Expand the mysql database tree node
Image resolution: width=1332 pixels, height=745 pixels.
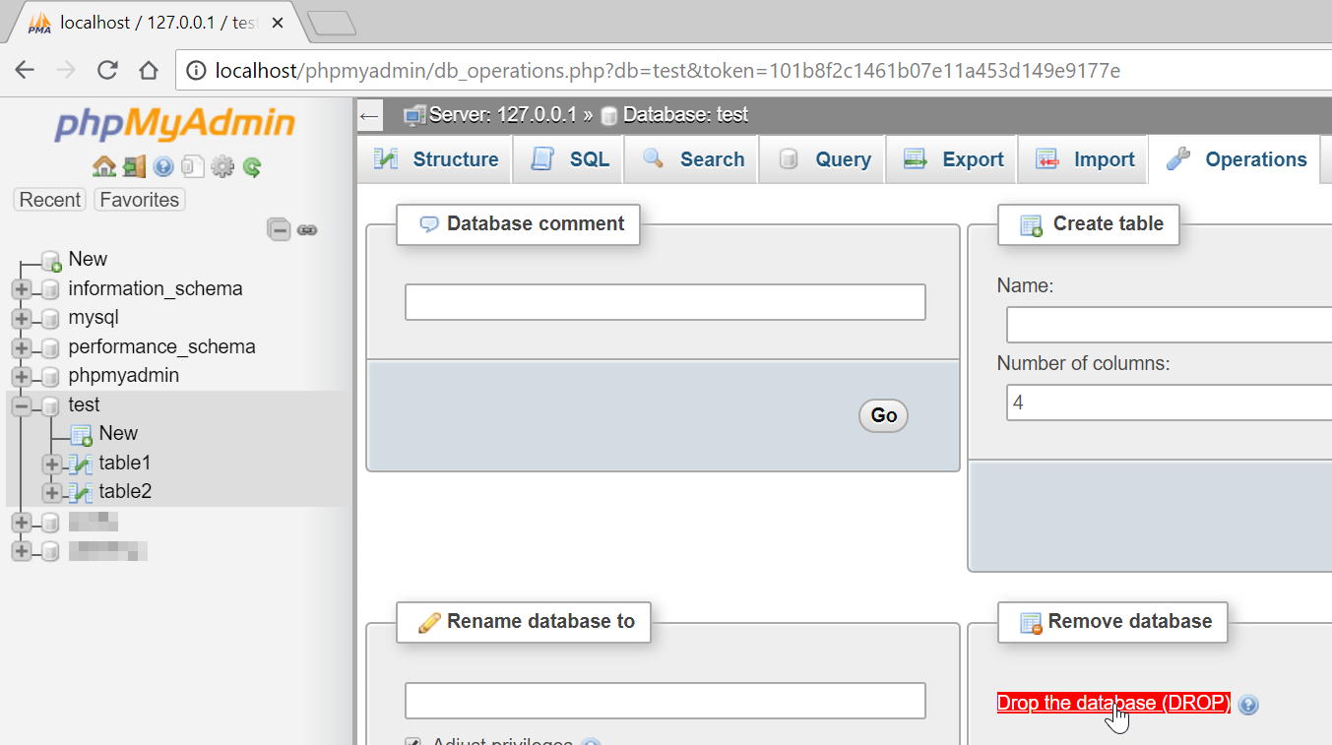[x=22, y=319]
